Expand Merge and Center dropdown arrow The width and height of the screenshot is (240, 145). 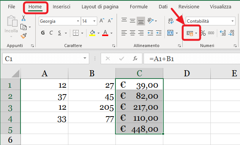[x=177, y=33]
